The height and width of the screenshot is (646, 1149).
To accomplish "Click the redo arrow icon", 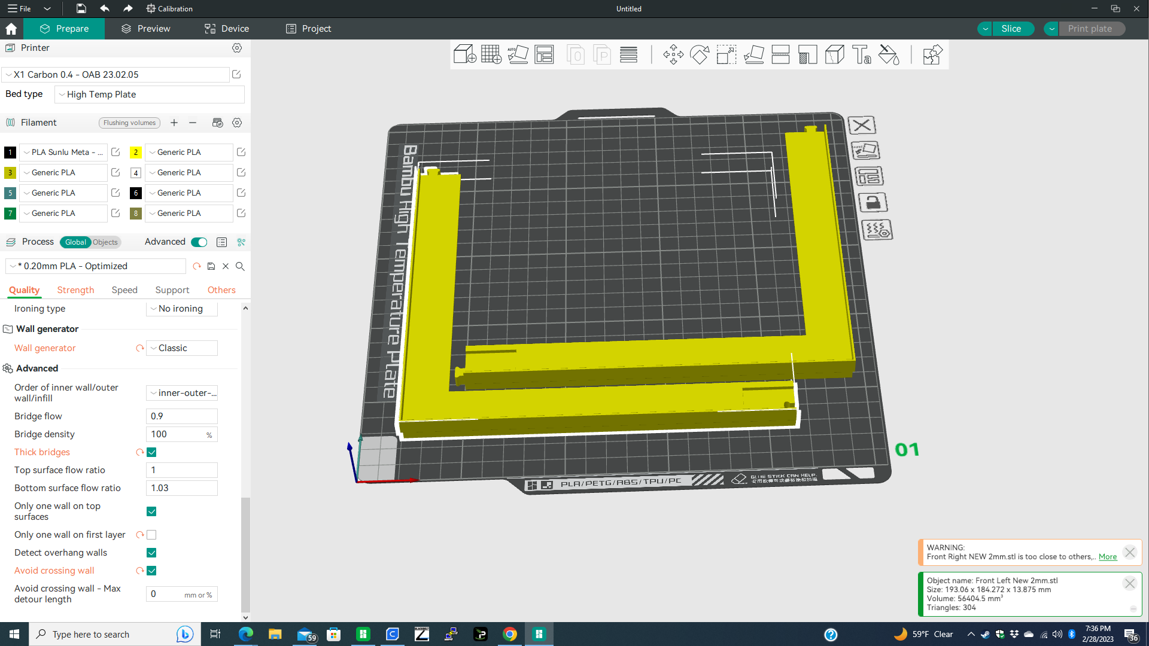I will 127,8.
